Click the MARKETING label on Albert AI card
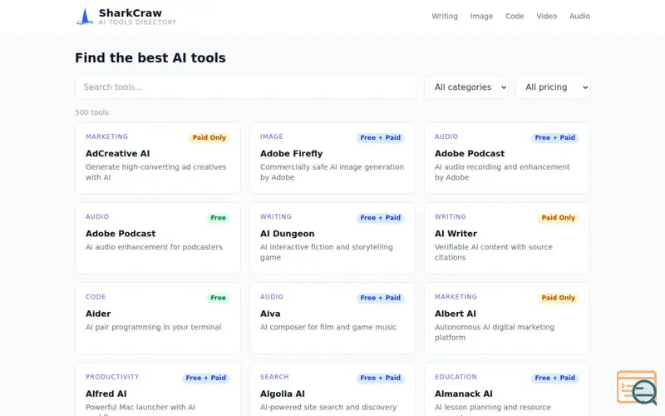 [456, 297]
